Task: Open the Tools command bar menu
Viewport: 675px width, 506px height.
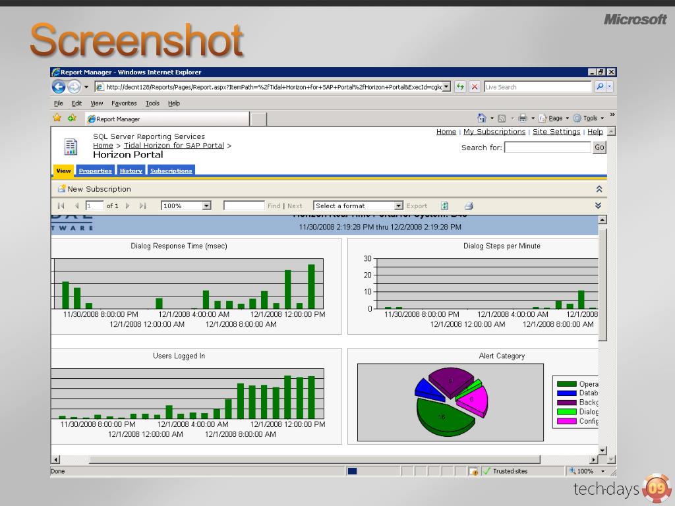Action: click(x=589, y=118)
